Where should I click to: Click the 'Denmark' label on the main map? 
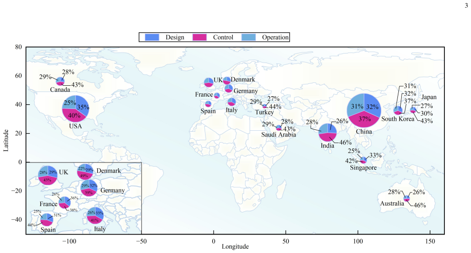click(243, 80)
